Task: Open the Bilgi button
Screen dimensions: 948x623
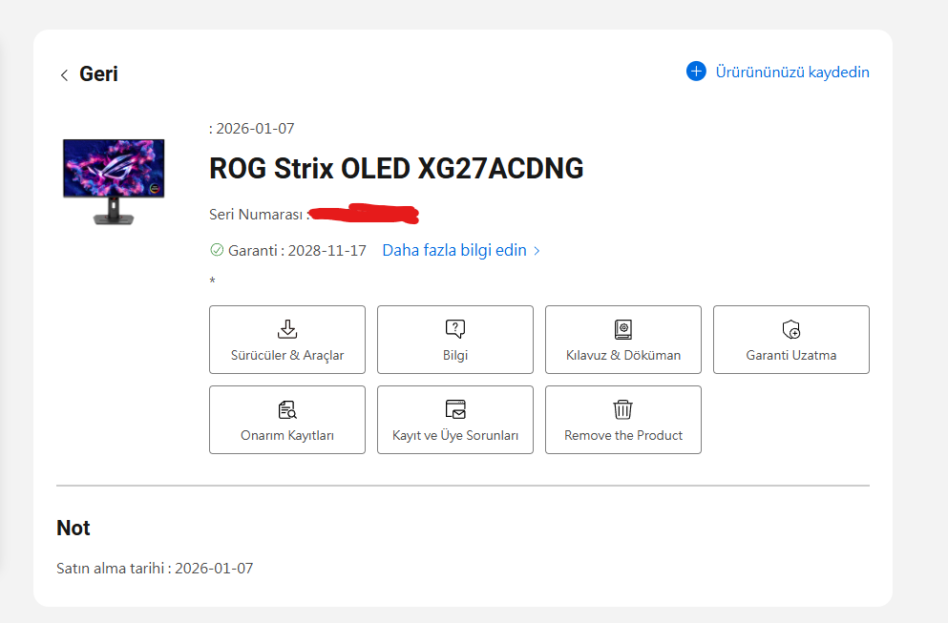Action: pos(455,340)
